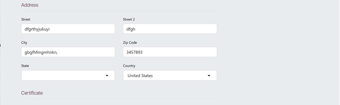This screenshot has width=340, height=105.
Task: Open the empty State select box
Action: tap(64, 75)
